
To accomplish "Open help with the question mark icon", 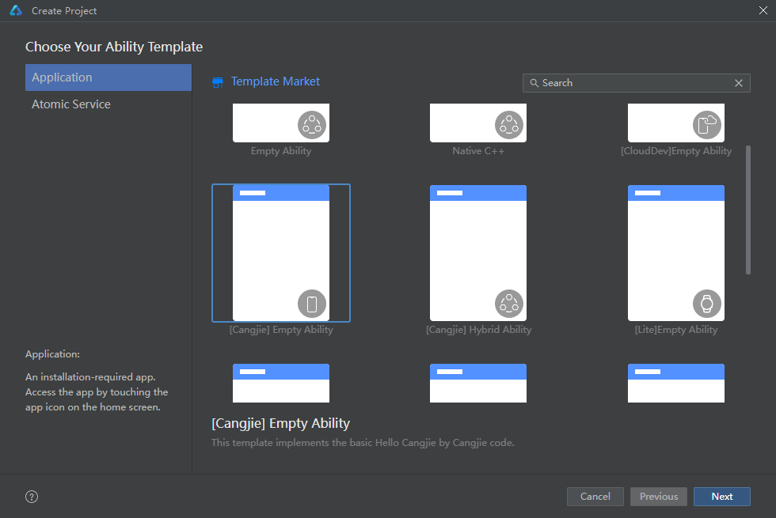I will tap(32, 497).
